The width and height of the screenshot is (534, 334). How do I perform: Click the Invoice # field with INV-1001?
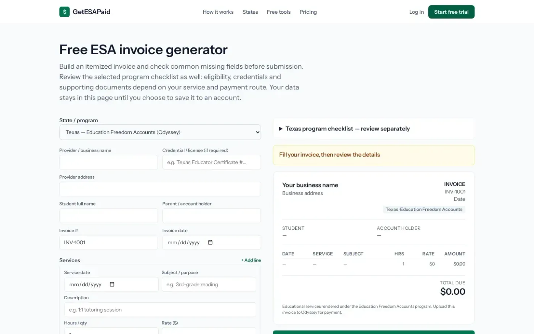(x=109, y=242)
